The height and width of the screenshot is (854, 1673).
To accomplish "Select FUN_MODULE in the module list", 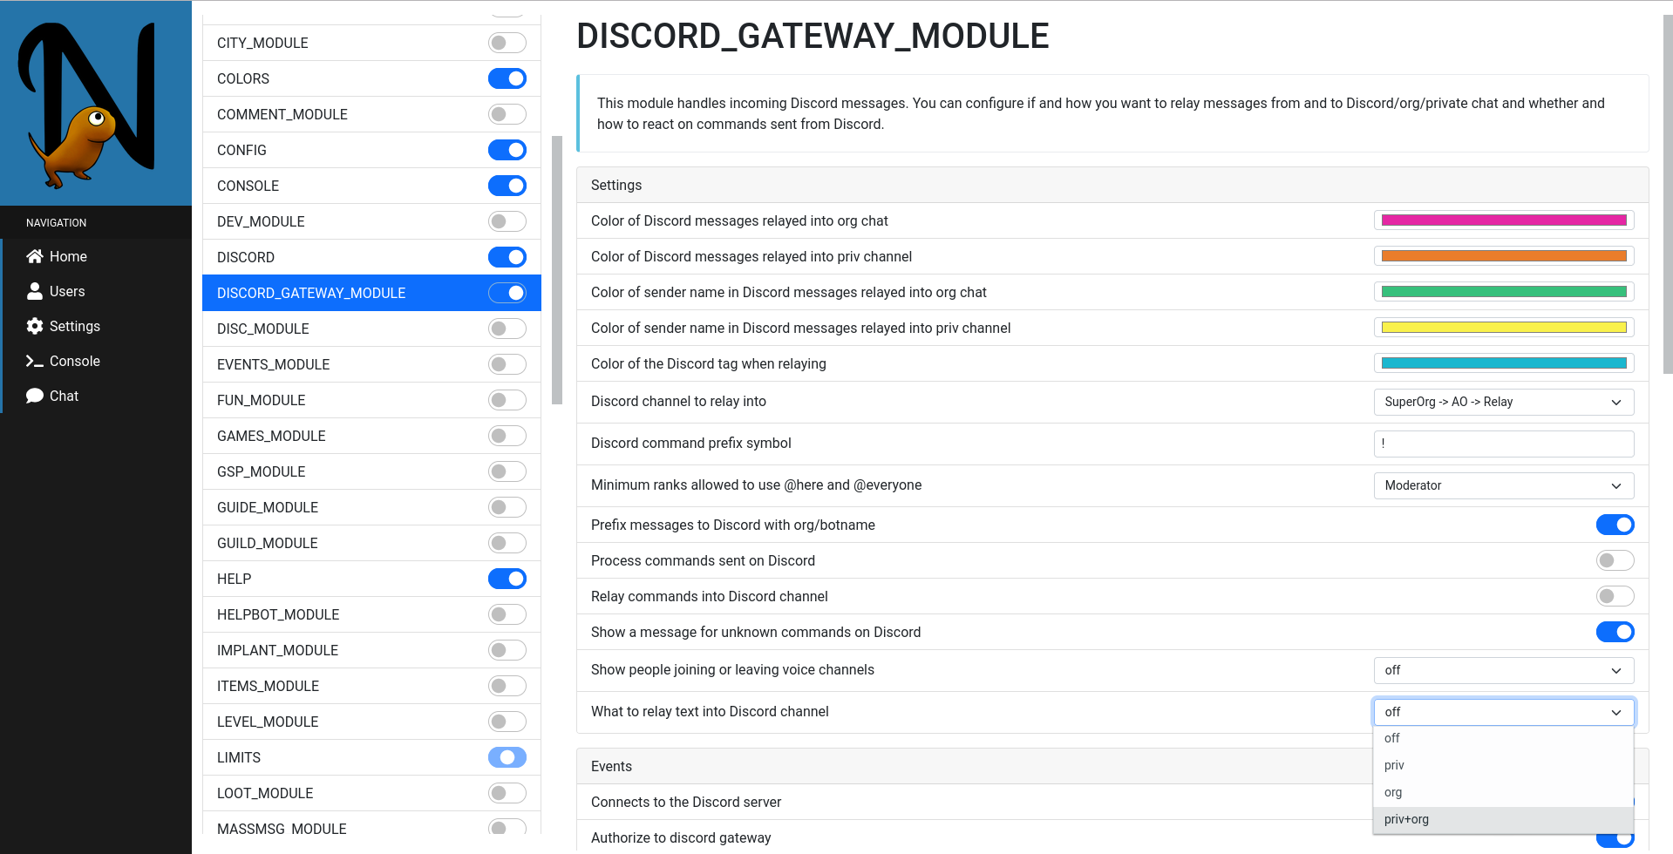I will point(371,400).
